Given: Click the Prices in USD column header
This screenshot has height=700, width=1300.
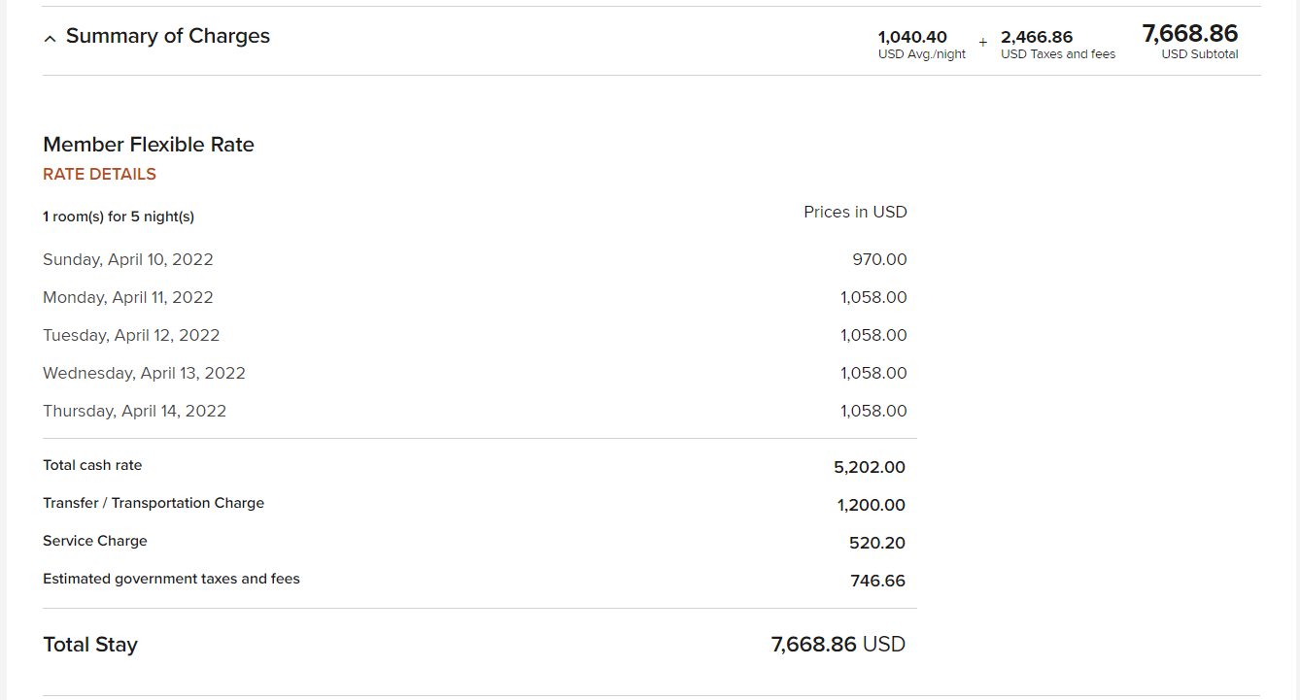Looking at the screenshot, I should click(855, 212).
